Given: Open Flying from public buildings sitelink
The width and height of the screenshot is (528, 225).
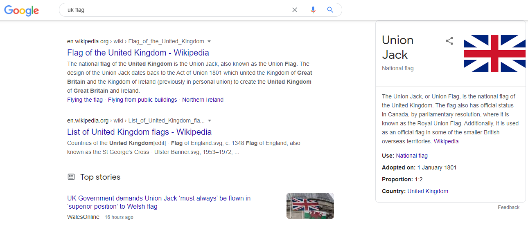Looking at the screenshot, I should coord(142,100).
